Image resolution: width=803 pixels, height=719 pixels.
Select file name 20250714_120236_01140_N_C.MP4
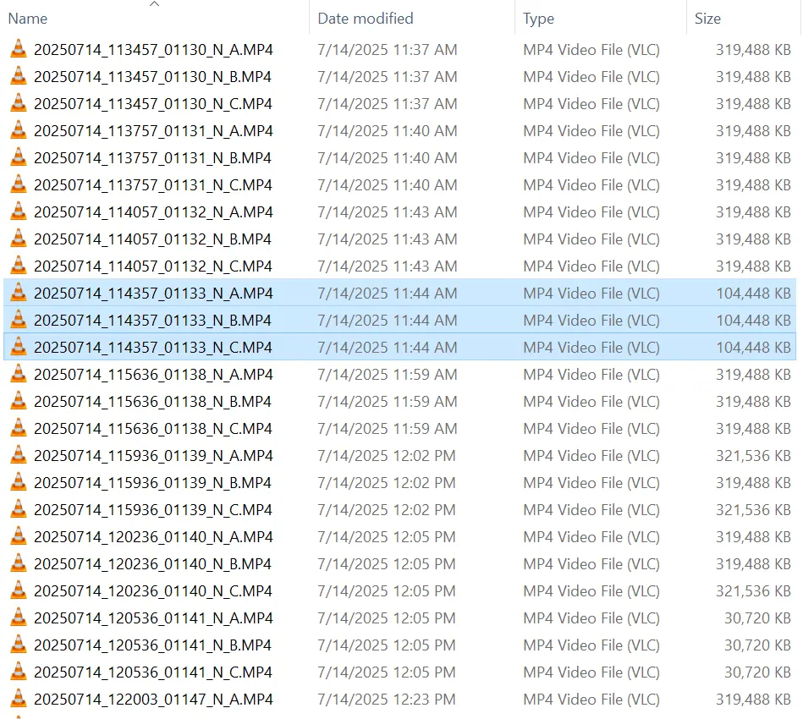click(x=152, y=591)
